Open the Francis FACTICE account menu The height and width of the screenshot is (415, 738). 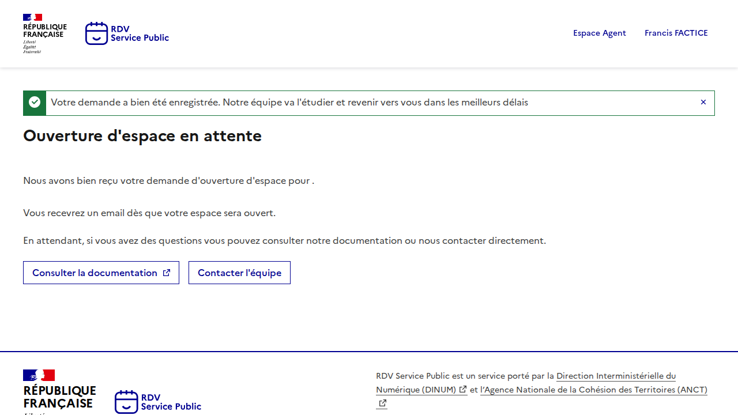coord(676,33)
